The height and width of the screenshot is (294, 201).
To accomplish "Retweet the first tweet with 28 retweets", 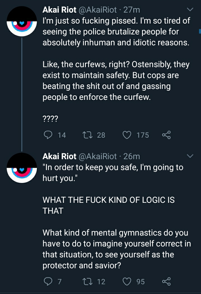I will pyautogui.click(x=88, y=135).
